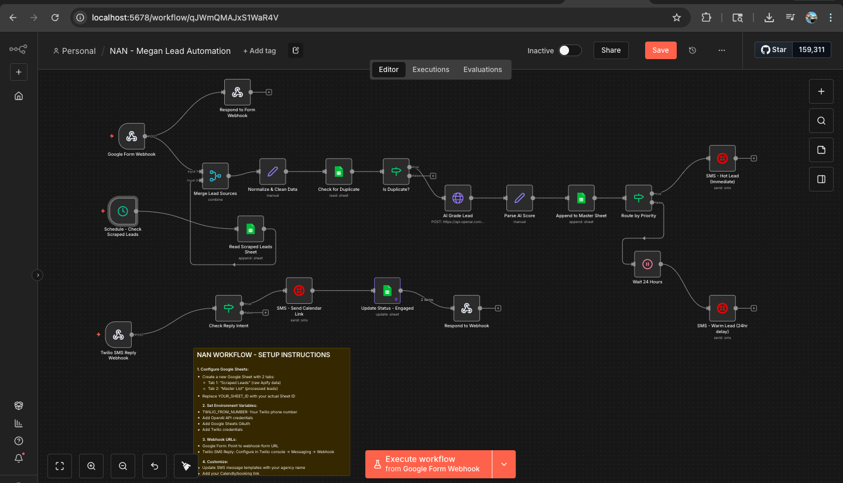Open the notifications bell in the sidebar

[18, 458]
